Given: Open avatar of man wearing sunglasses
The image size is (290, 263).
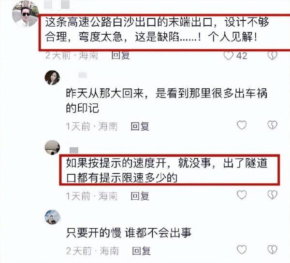Looking at the screenshot, I should point(25,14).
